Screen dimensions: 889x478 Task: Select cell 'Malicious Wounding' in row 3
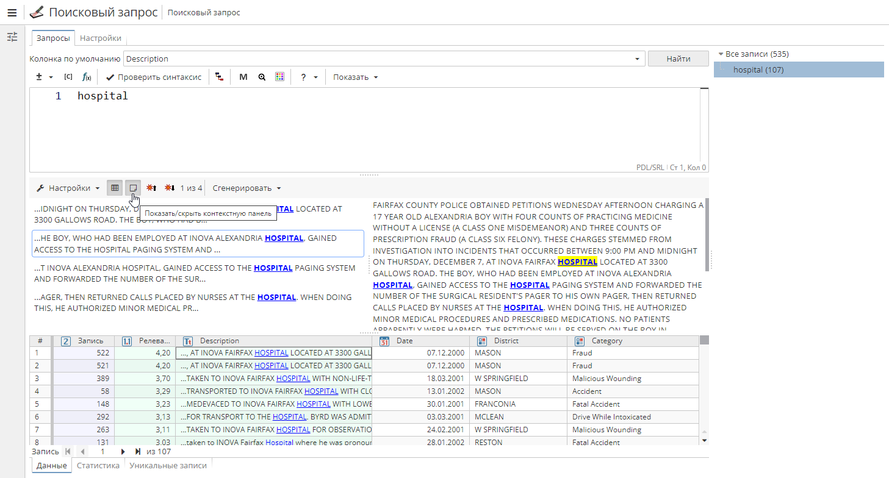point(633,378)
